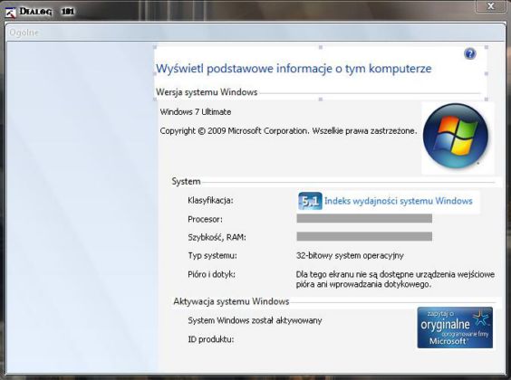
Task: Click the Copyright 2009 Microsoft Corporation line
Action: click(288, 131)
